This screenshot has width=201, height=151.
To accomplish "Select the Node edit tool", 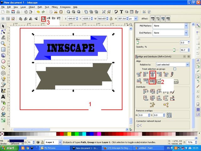I will point(3,32).
